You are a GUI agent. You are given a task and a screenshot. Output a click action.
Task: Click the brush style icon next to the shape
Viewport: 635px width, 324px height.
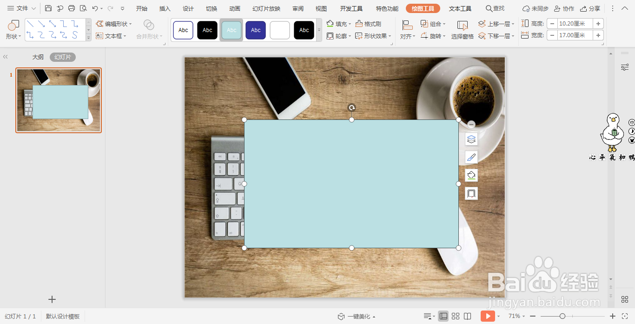(x=471, y=157)
